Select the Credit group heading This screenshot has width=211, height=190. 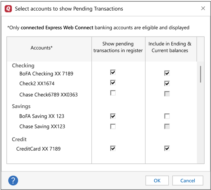coord(19,139)
